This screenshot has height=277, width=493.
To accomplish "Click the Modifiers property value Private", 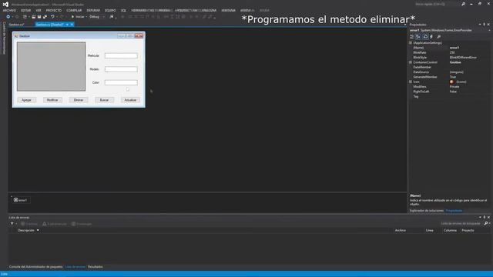I will (x=454, y=86).
